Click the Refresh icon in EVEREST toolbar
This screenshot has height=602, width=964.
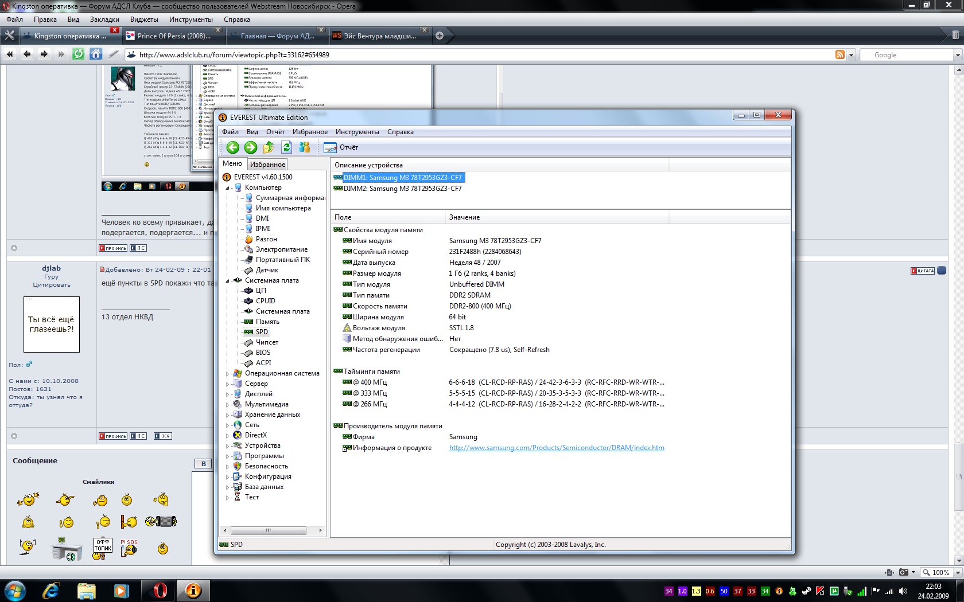286,147
